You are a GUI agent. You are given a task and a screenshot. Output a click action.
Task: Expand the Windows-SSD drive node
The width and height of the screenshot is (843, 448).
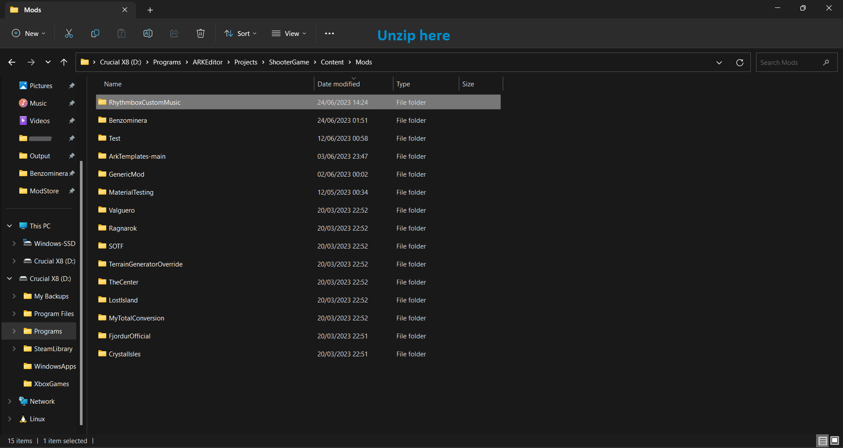(14, 243)
